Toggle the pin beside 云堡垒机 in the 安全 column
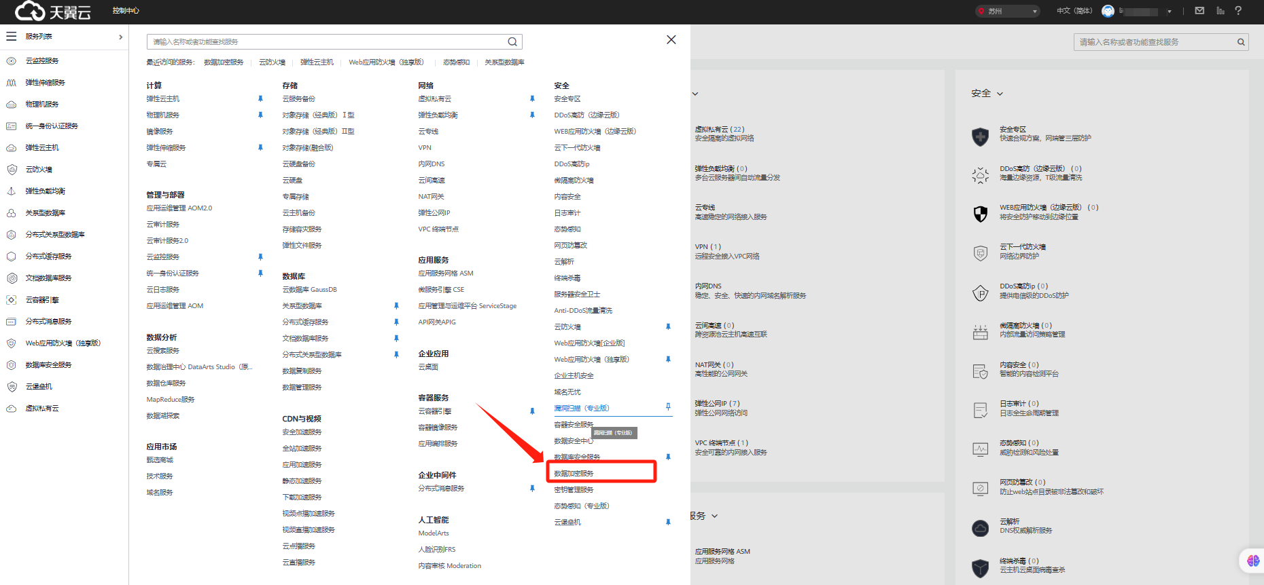Viewport: 1264px width, 585px height. (668, 523)
